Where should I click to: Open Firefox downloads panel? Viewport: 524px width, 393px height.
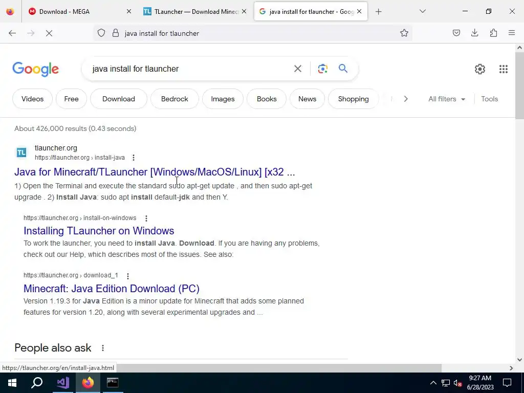(474, 33)
